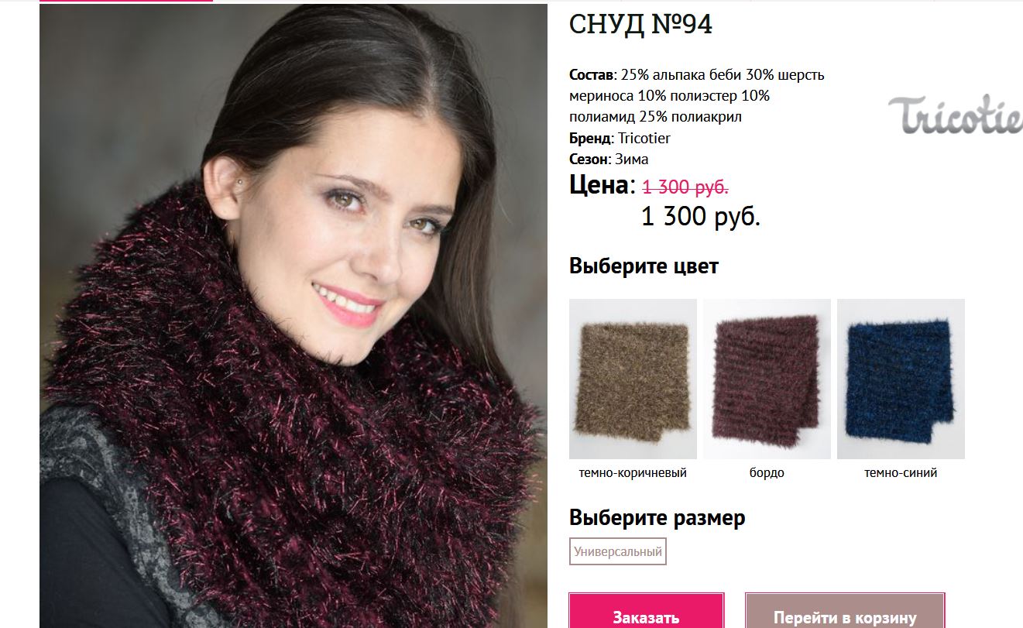Viewport: 1023px width, 628px height.
Task: Choose the бордо snood color image
Action: click(x=767, y=379)
